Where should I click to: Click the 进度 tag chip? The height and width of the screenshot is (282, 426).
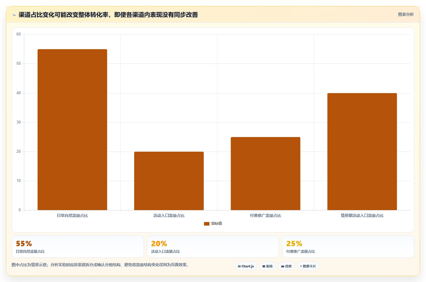click(286, 266)
